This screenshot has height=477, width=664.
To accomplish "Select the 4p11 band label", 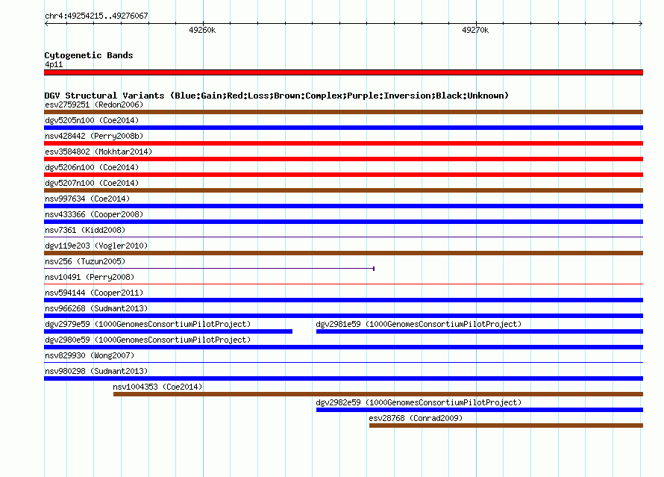I will point(54,64).
